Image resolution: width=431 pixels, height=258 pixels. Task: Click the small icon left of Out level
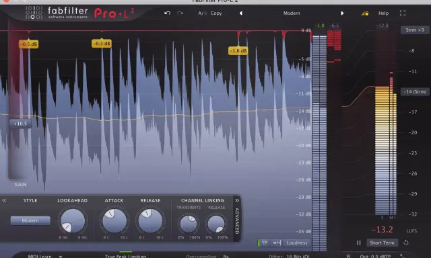348,256
